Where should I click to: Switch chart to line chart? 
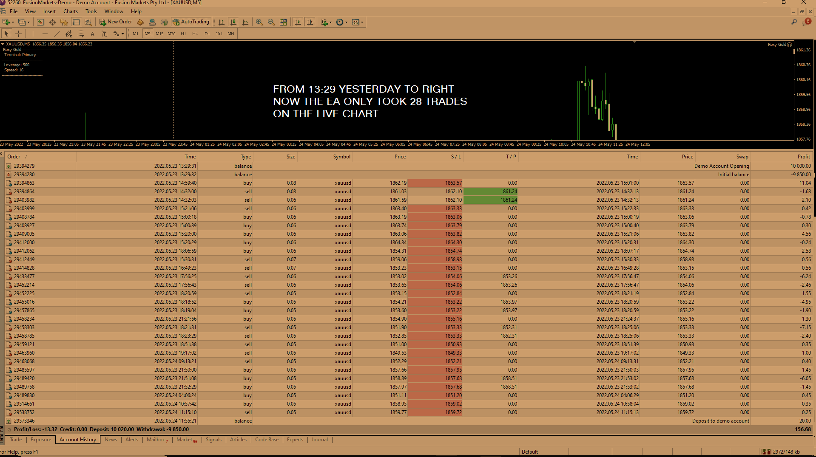pos(245,22)
